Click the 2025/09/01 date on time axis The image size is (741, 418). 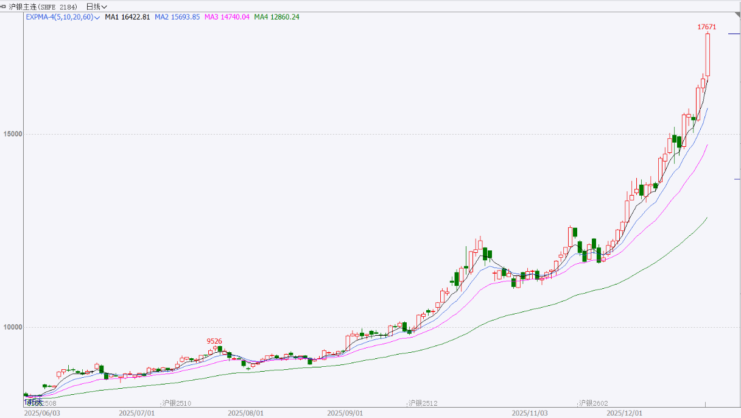pos(345,413)
